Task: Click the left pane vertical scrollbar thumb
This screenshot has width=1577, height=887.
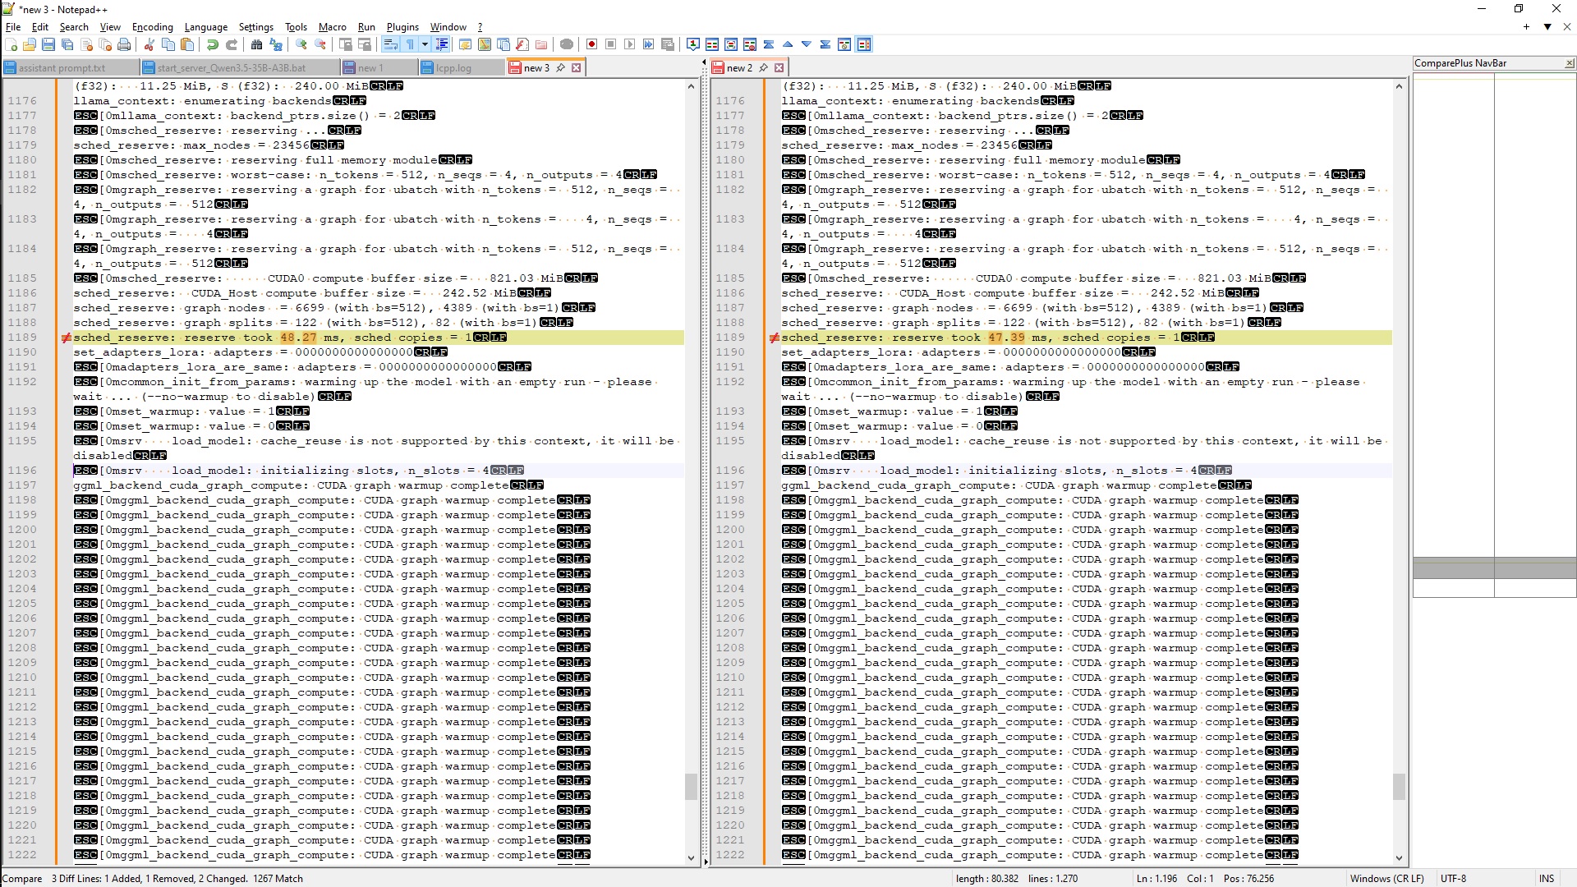Action: pos(691,786)
